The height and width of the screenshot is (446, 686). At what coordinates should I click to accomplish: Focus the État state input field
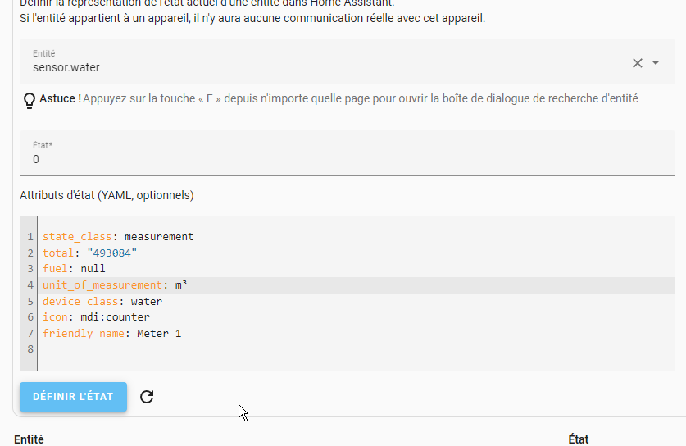[348, 153]
